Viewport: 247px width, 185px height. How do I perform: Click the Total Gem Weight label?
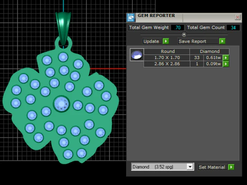[x=149, y=28]
